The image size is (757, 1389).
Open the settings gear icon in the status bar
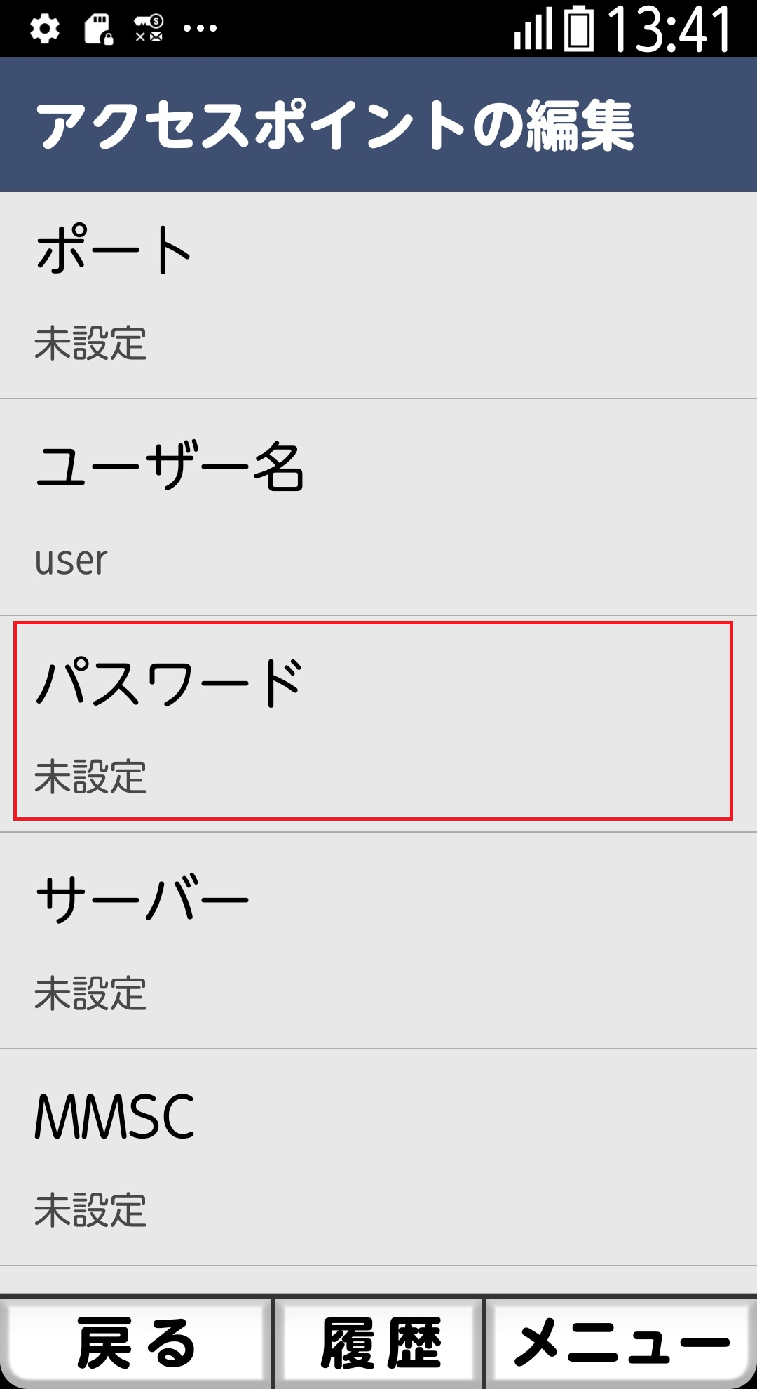tap(46, 27)
